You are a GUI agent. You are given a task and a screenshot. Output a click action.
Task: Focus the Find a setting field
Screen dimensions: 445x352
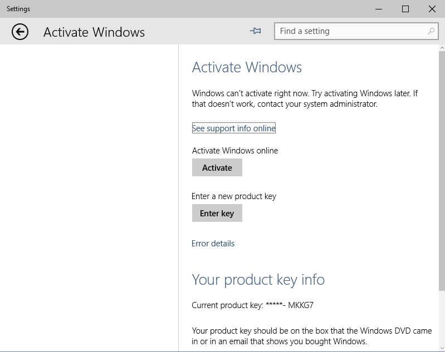(356, 31)
